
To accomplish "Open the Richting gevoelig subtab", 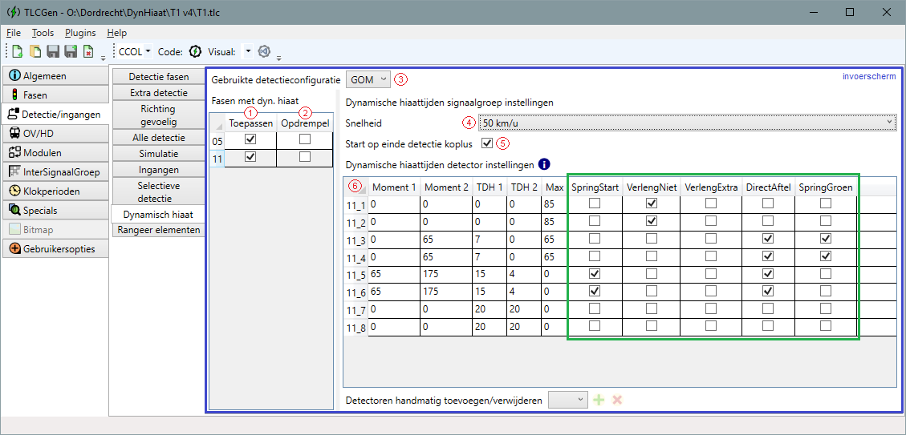I will [158, 115].
